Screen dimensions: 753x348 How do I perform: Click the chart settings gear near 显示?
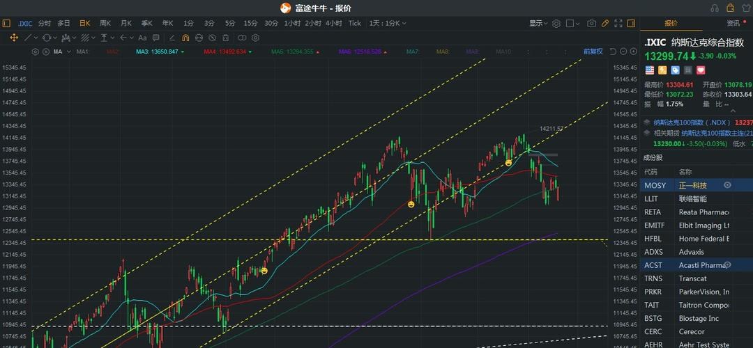(x=556, y=24)
